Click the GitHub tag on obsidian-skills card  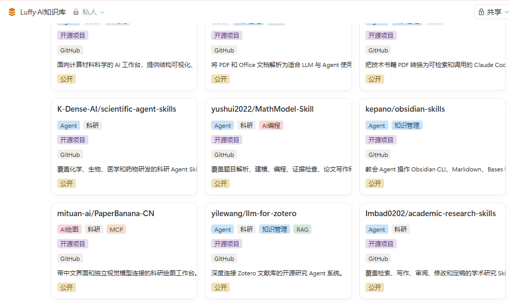[x=378, y=155]
